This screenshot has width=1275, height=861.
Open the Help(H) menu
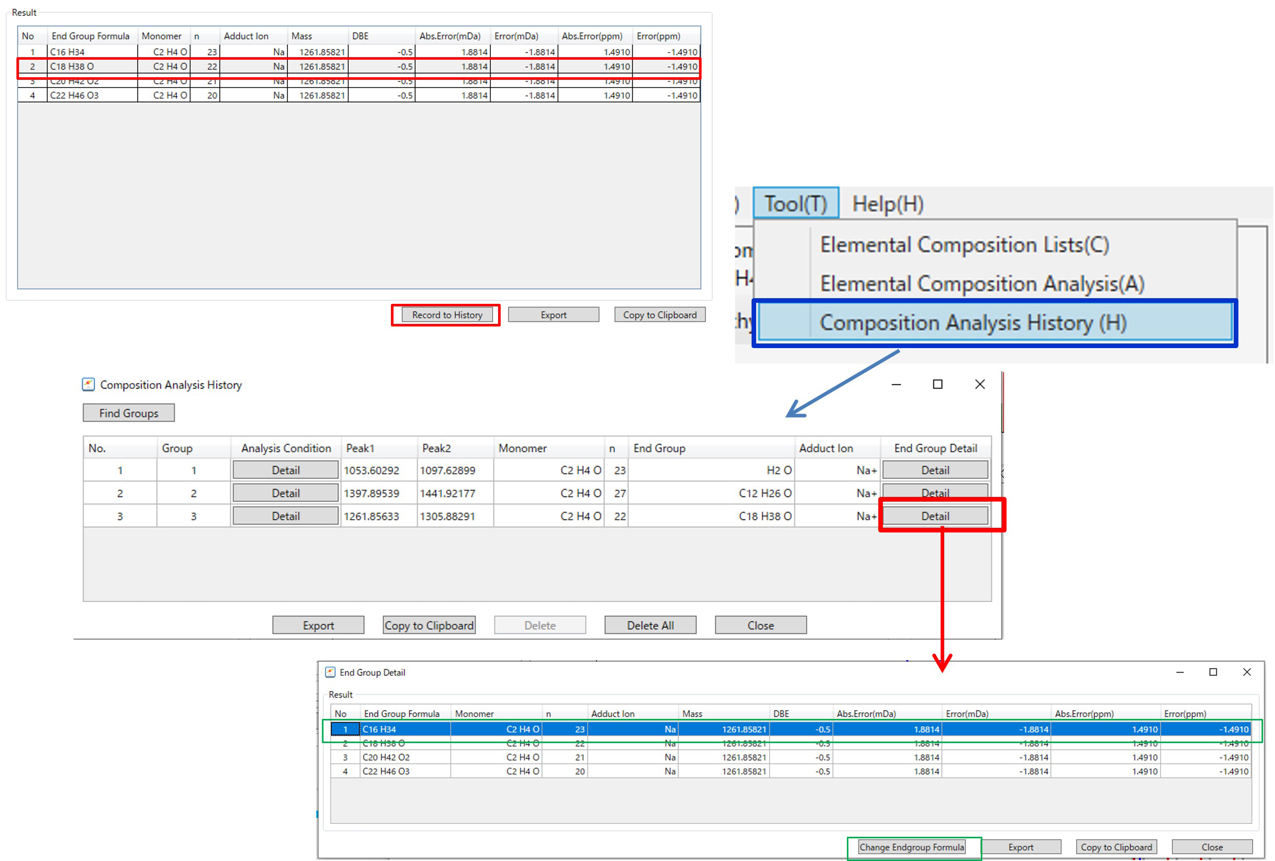(887, 203)
